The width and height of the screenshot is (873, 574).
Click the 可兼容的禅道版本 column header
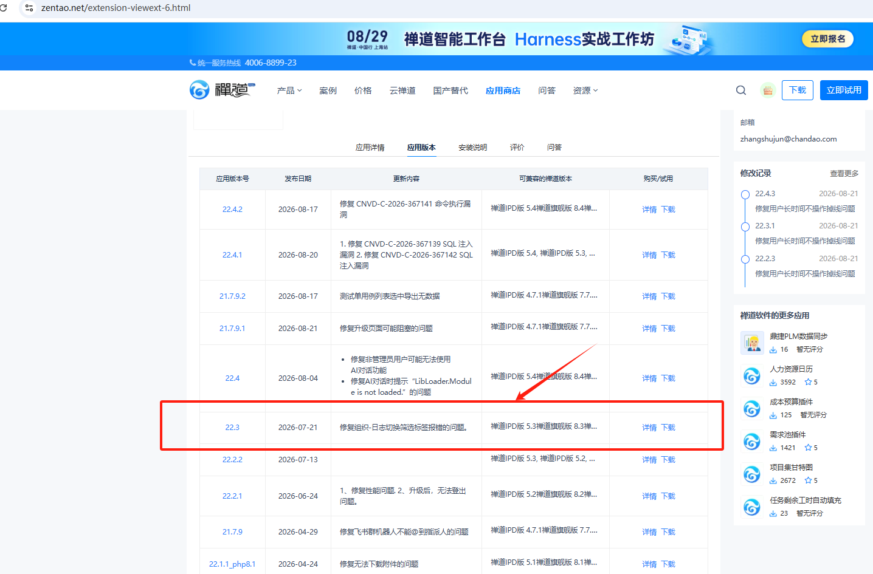[x=545, y=179]
